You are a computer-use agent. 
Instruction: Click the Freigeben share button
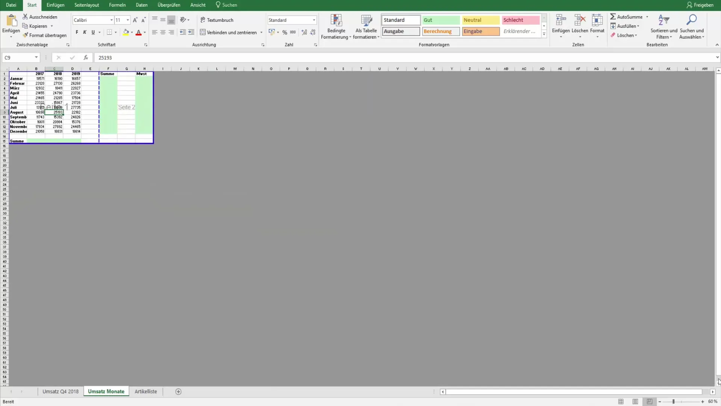(x=700, y=5)
